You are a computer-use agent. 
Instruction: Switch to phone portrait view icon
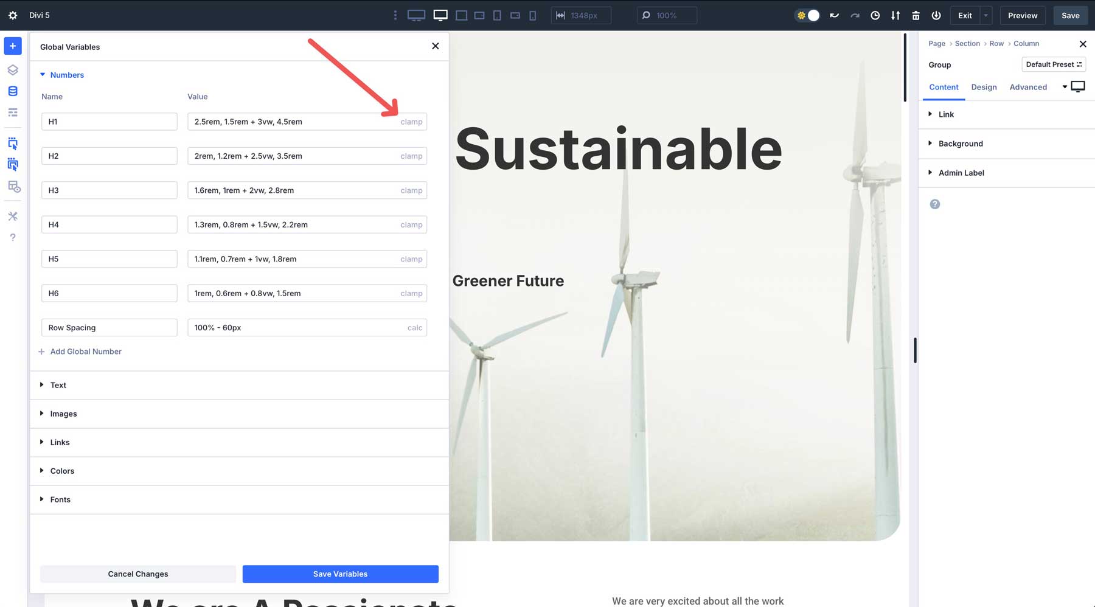click(x=533, y=15)
